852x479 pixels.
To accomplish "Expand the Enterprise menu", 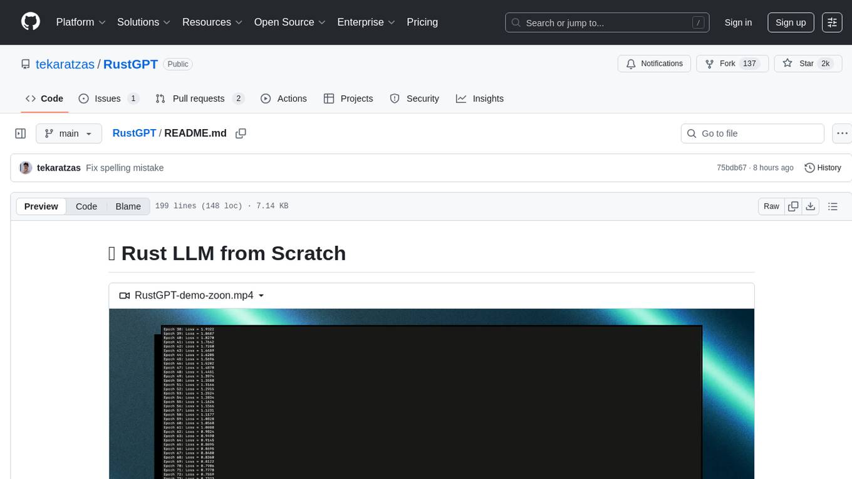I will 366,22.
